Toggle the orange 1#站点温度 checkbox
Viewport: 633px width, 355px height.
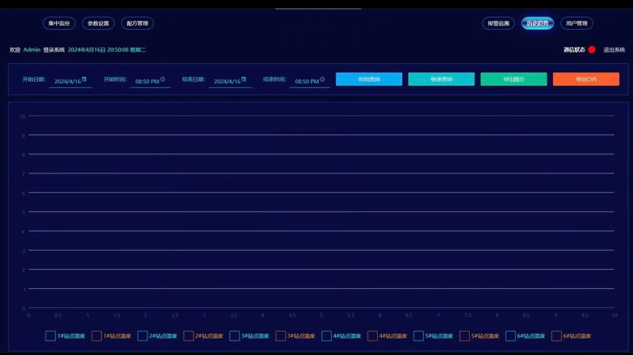click(96, 336)
